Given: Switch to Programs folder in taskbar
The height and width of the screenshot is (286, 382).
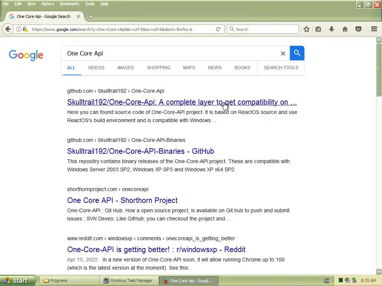Looking at the screenshot, I should pos(69,281).
